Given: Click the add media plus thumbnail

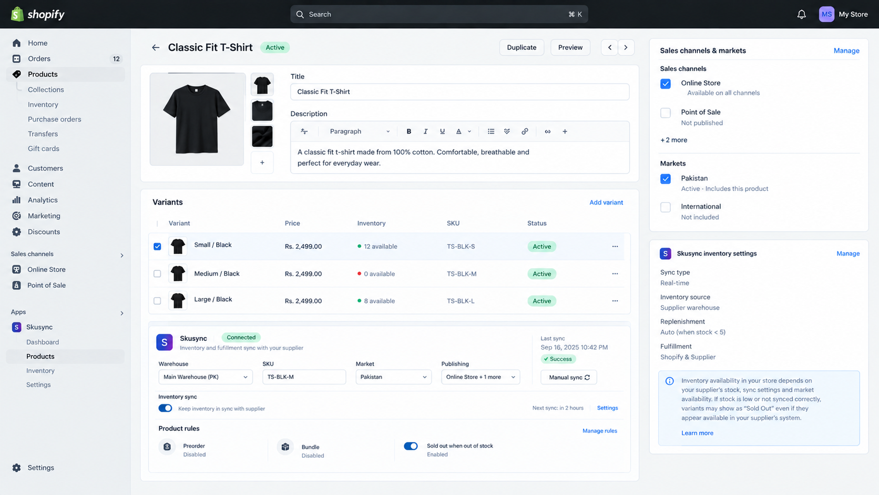Looking at the screenshot, I should coord(262,163).
